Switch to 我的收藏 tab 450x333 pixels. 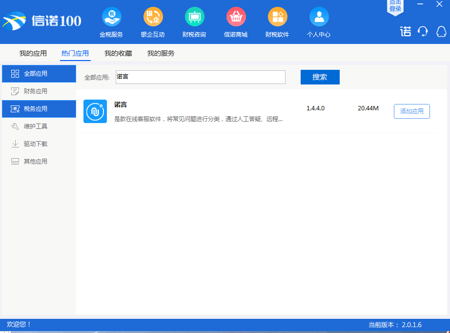118,53
